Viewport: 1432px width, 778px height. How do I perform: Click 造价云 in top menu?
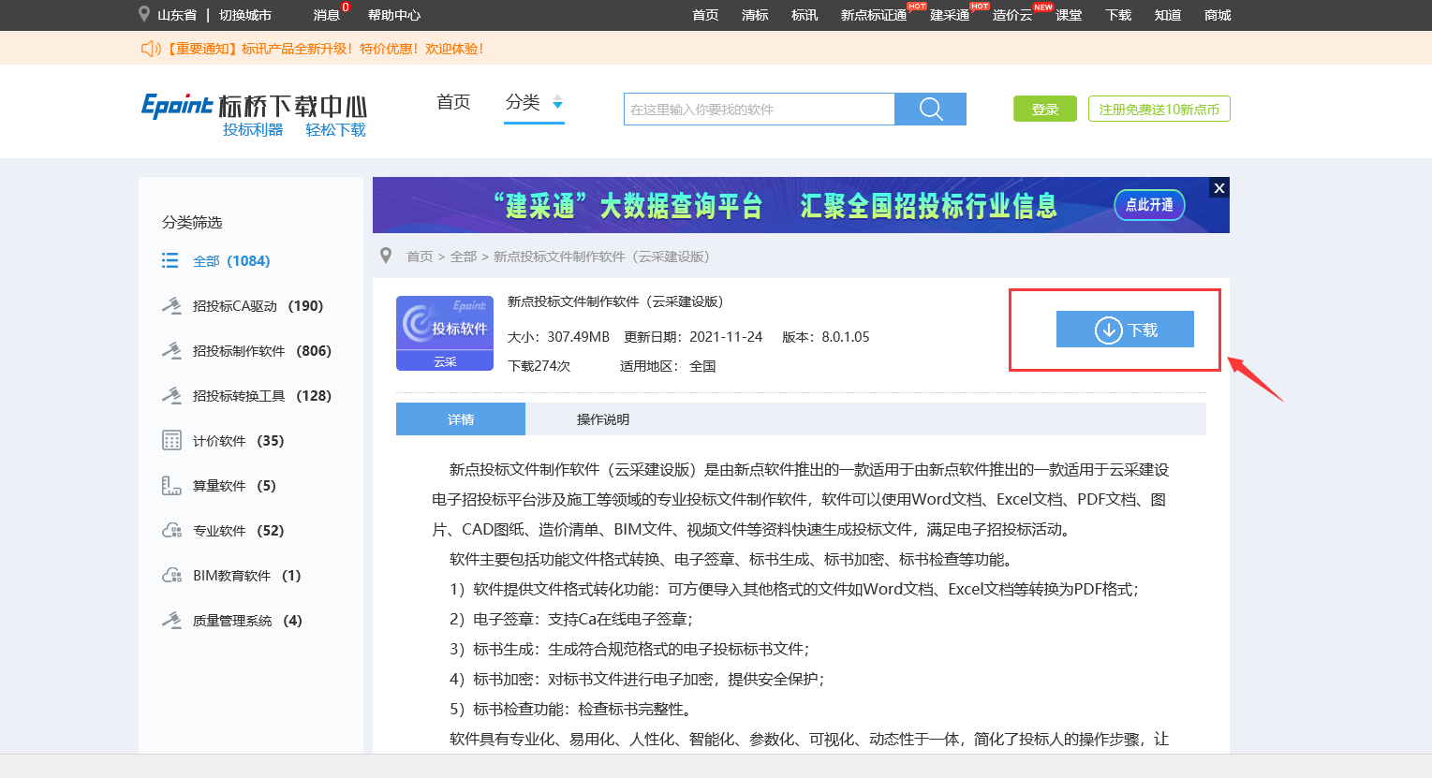[1012, 15]
